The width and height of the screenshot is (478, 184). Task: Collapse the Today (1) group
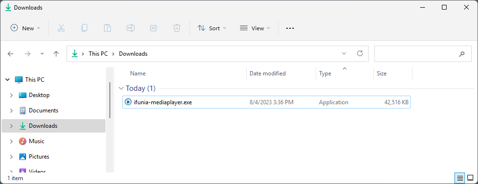[x=121, y=88]
